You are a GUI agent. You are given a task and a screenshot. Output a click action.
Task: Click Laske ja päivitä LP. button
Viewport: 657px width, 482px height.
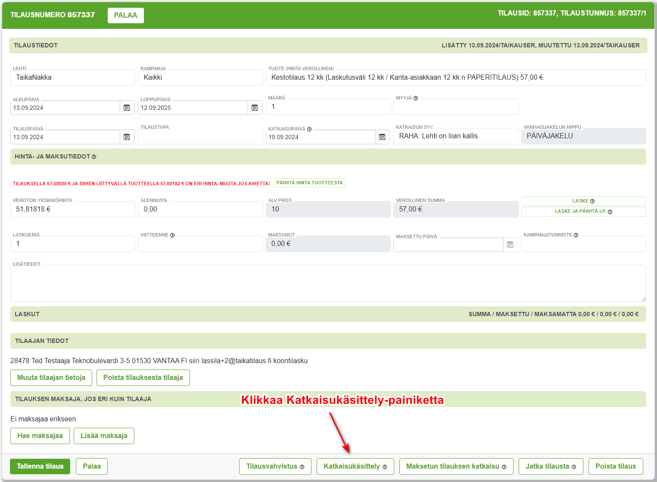[x=583, y=211]
